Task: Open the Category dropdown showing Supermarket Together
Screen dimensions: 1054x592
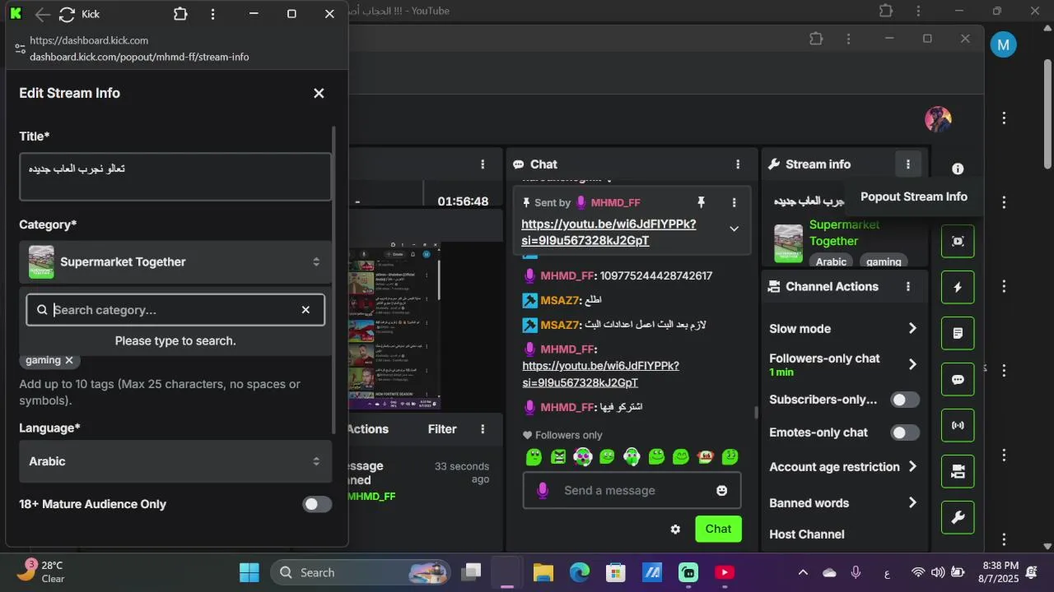Action: coord(175,262)
